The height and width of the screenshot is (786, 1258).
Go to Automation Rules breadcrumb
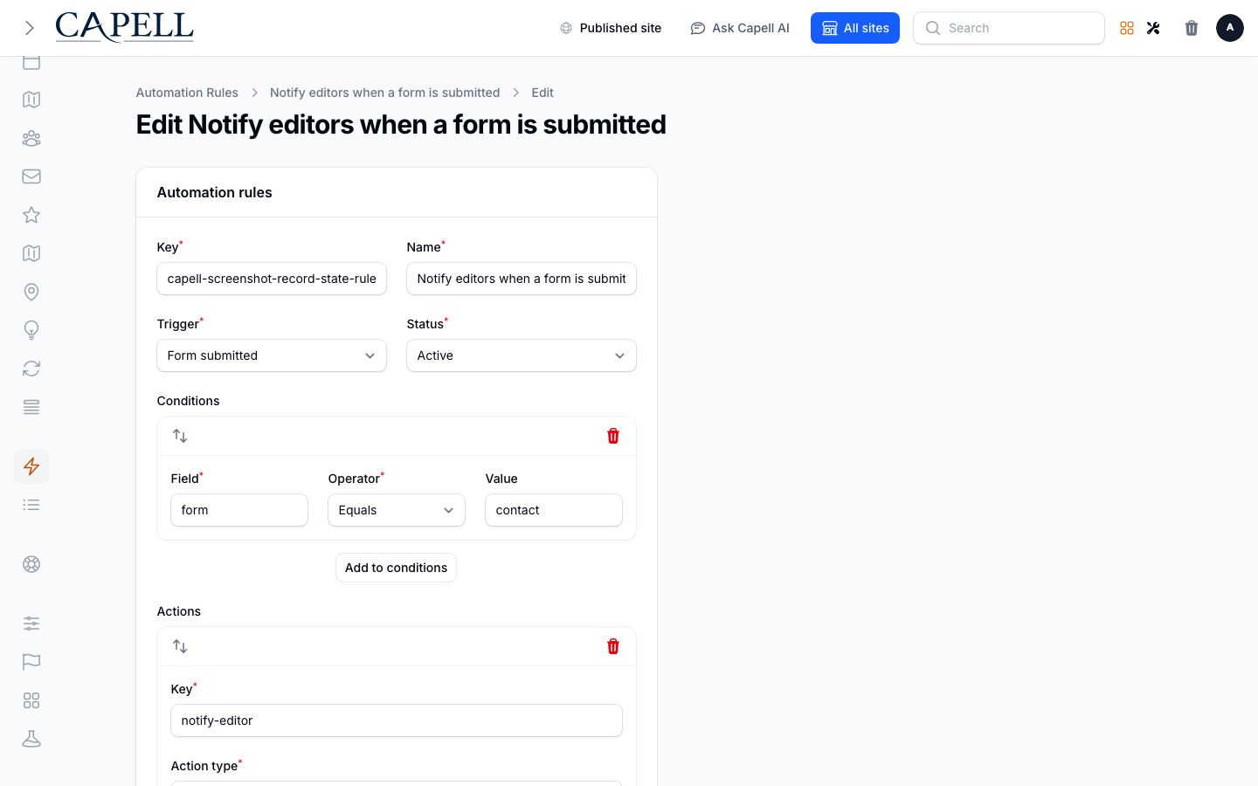pyautogui.click(x=187, y=93)
